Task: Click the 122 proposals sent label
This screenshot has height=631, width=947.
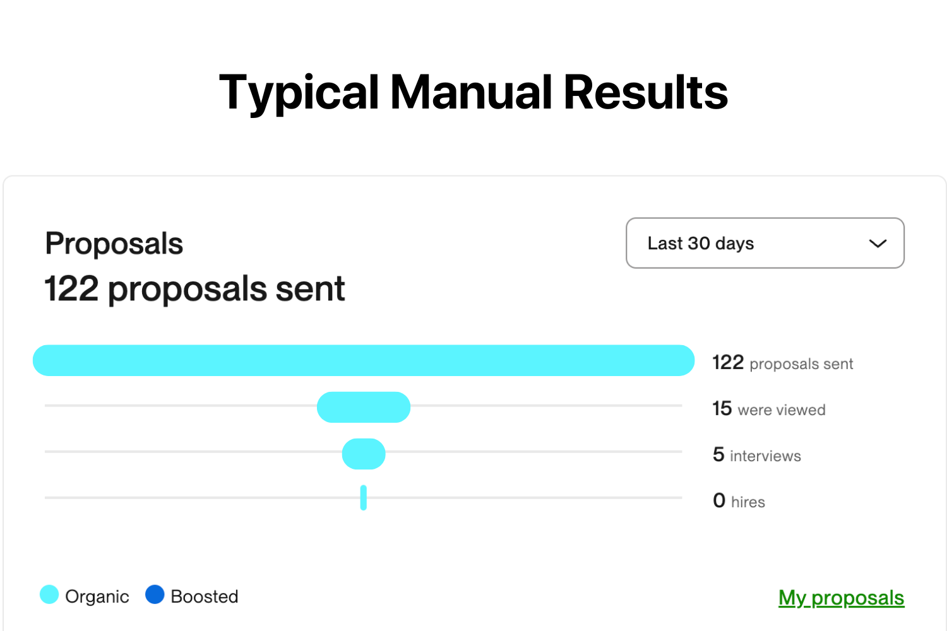Action: pyautogui.click(x=782, y=363)
